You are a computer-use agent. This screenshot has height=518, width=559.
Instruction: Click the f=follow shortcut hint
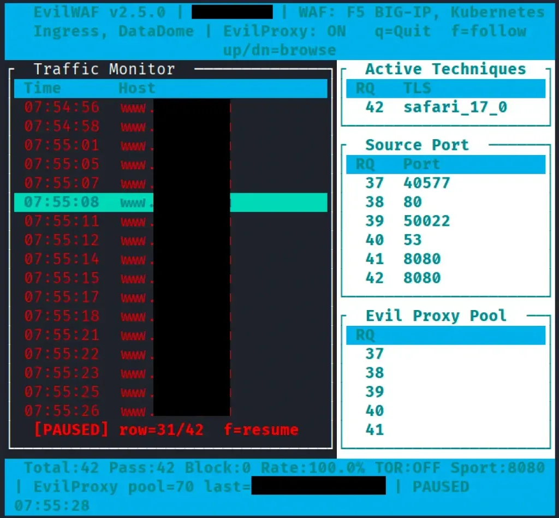[489, 31]
